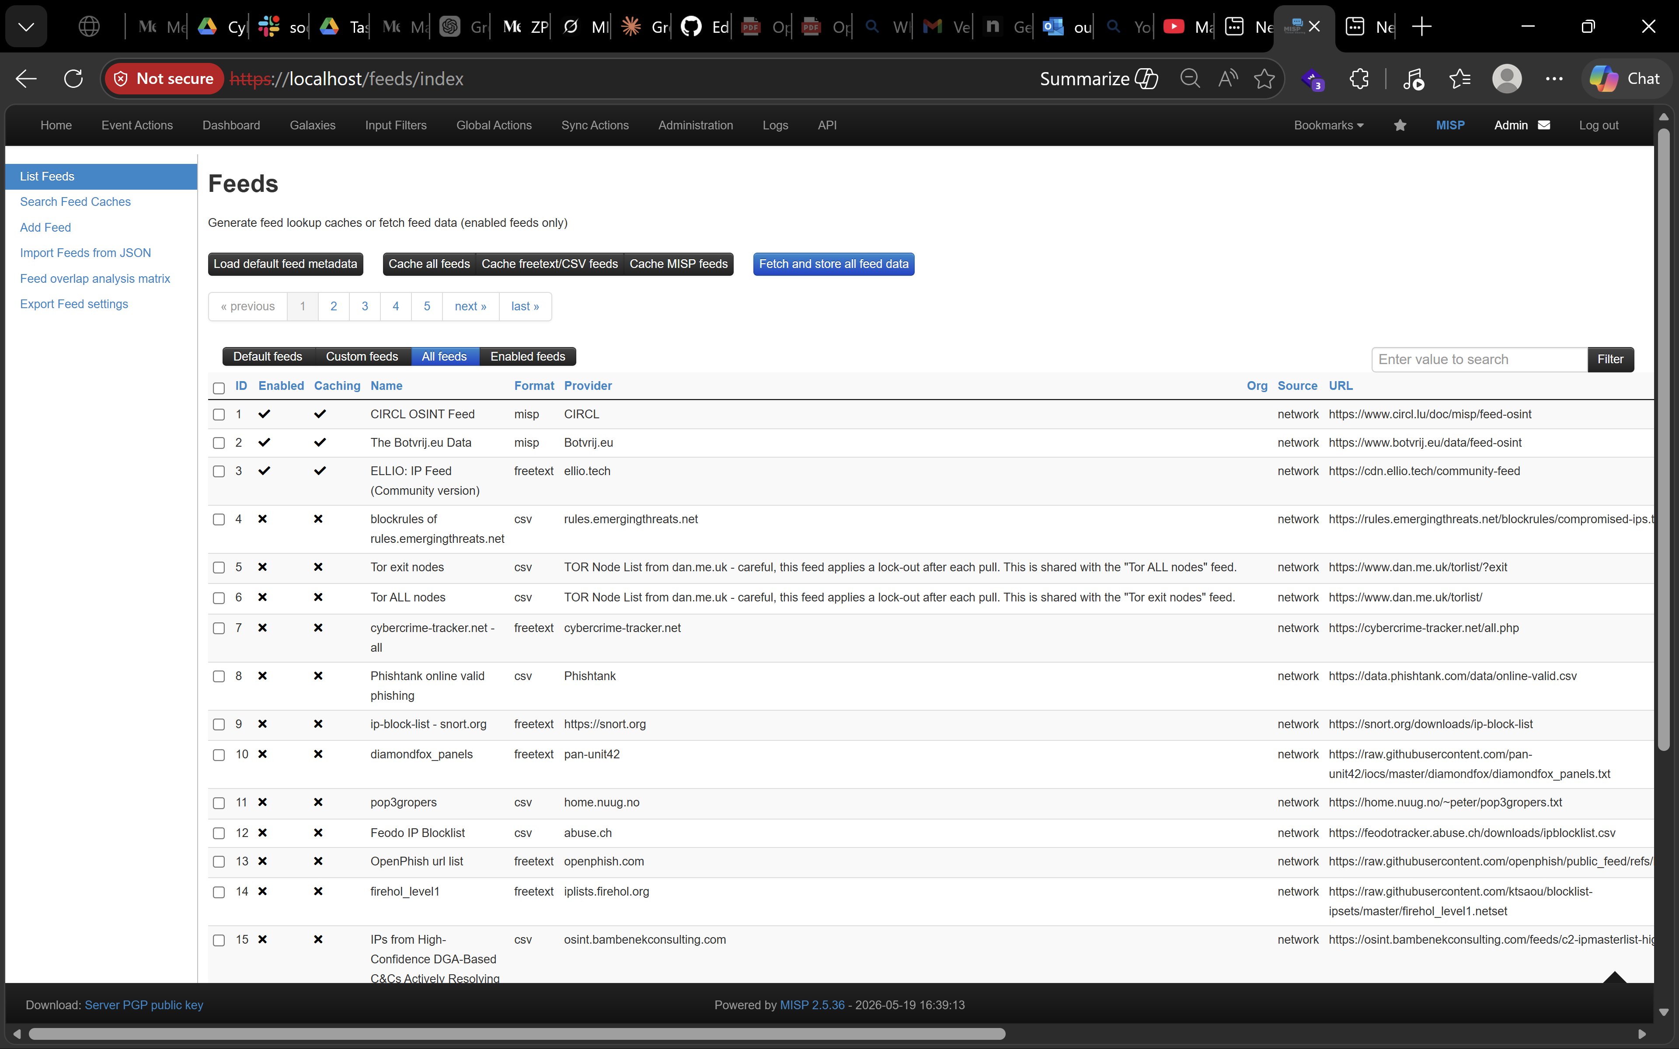Open the Sync Actions menu
The width and height of the screenshot is (1679, 1049).
pos(595,125)
